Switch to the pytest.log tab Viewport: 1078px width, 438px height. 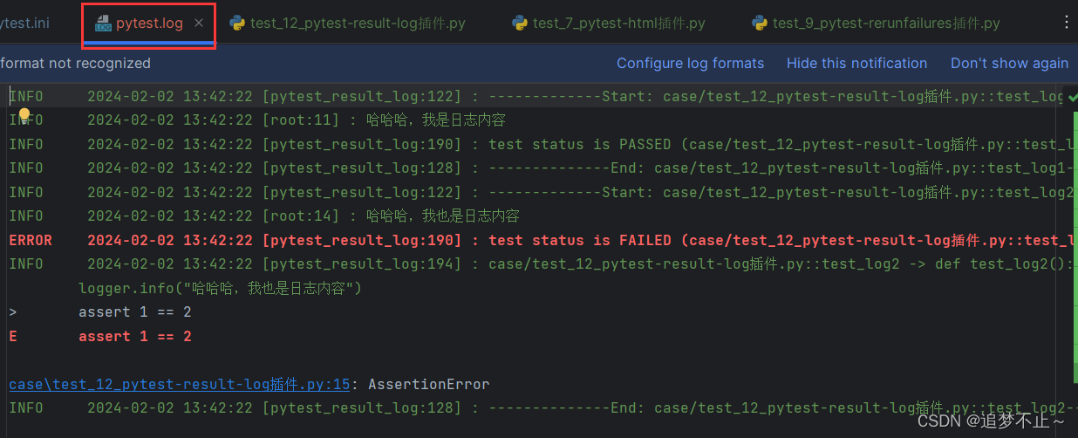tap(149, 24)
